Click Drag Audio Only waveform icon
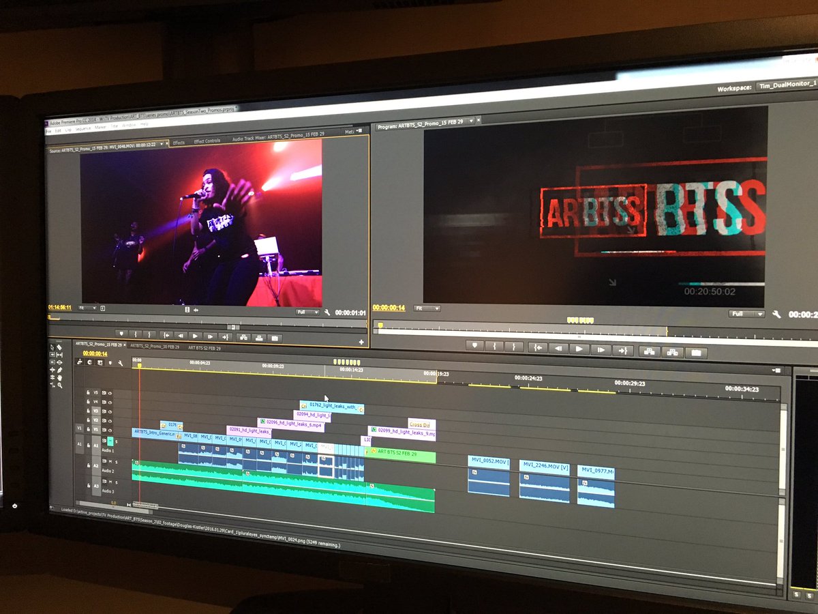 [196, 310]
